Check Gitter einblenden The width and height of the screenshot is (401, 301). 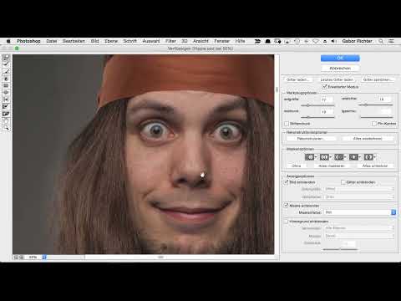click(343, 182)
